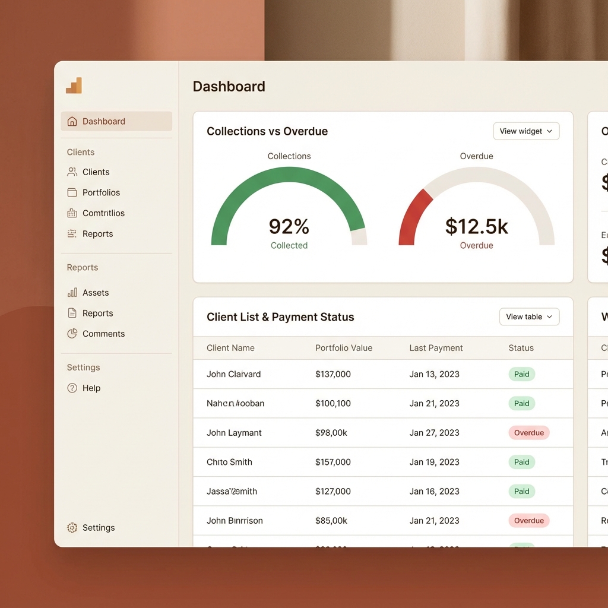Image resolution: width=608 pixels, height=608 pixels.
Task: Click the Assets bar chart icon
Action: point(72,293)
